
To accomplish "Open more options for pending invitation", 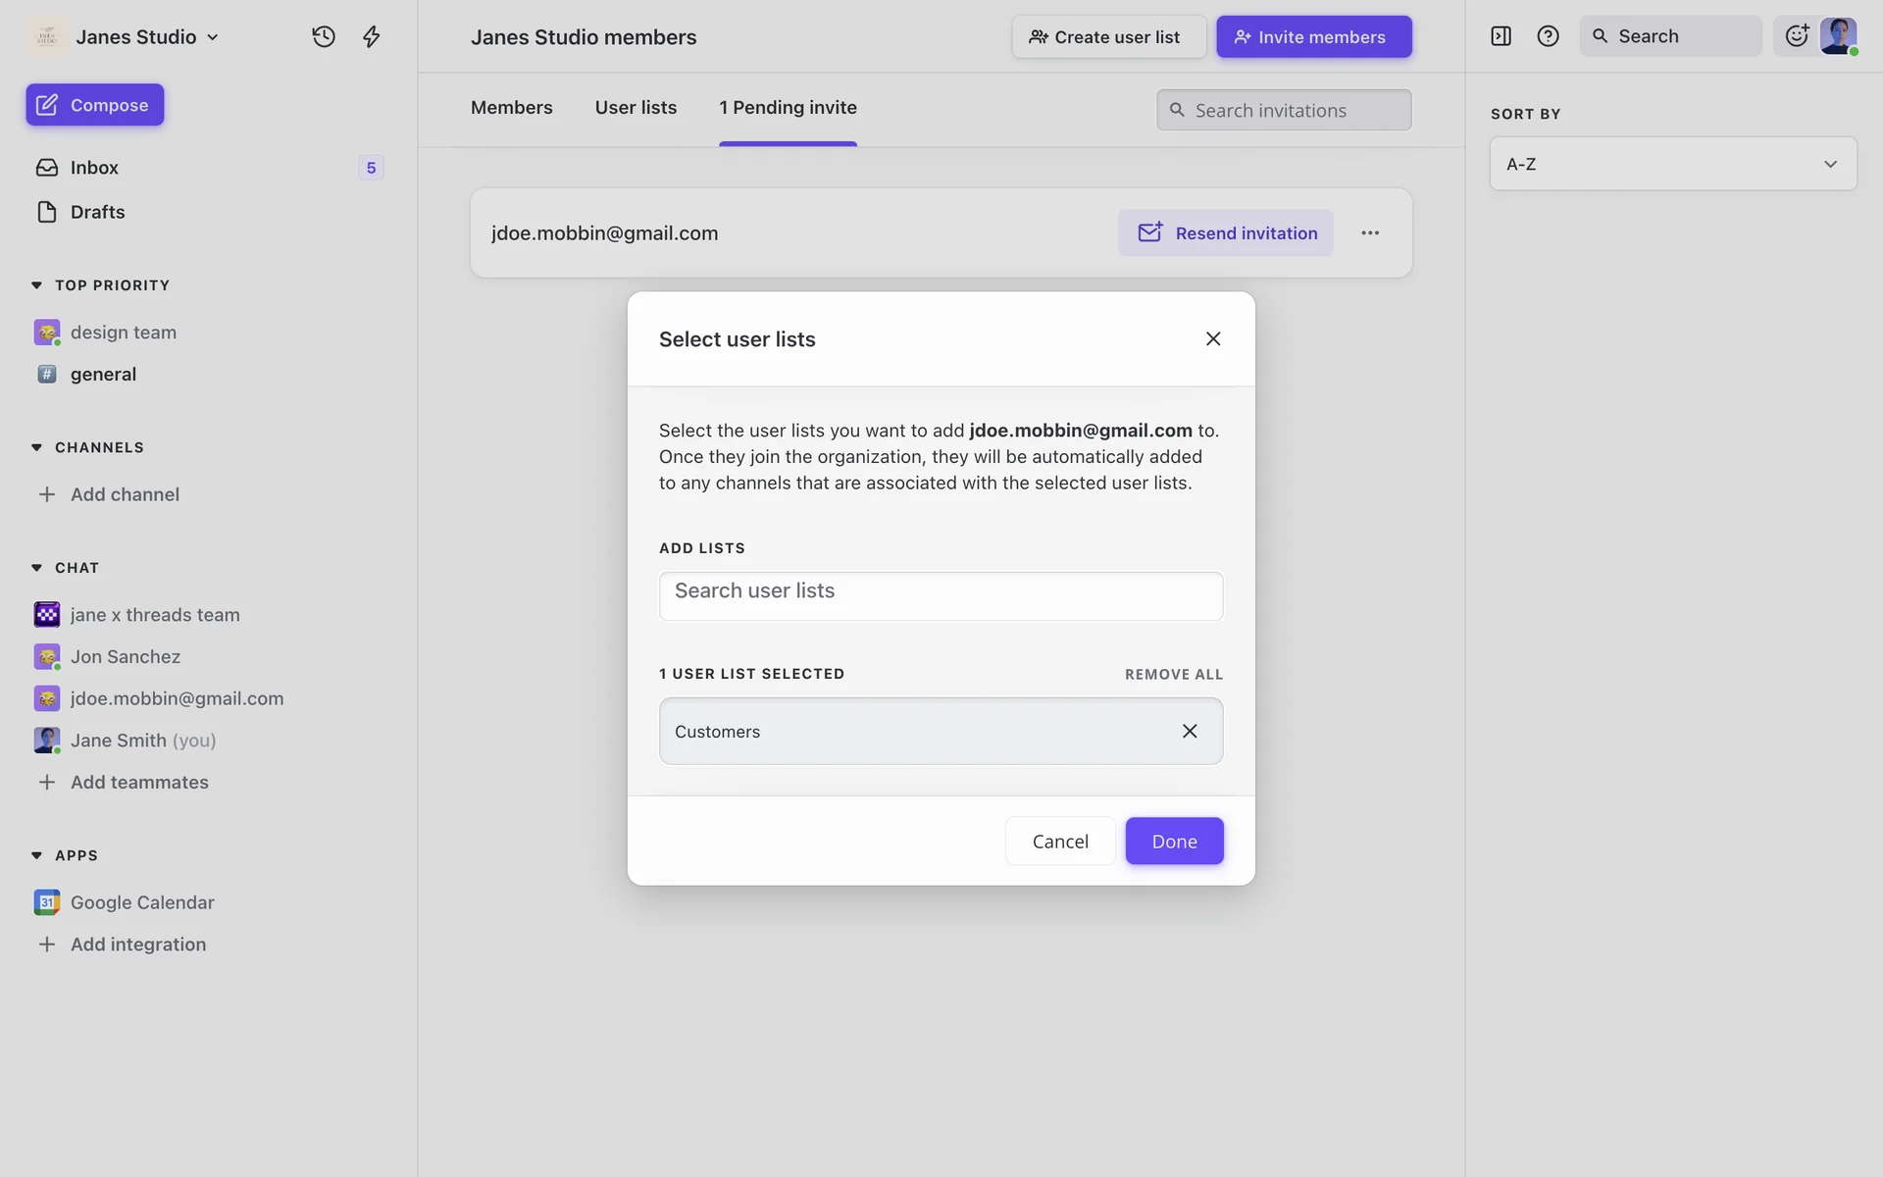I will (x=1370, y=232).
